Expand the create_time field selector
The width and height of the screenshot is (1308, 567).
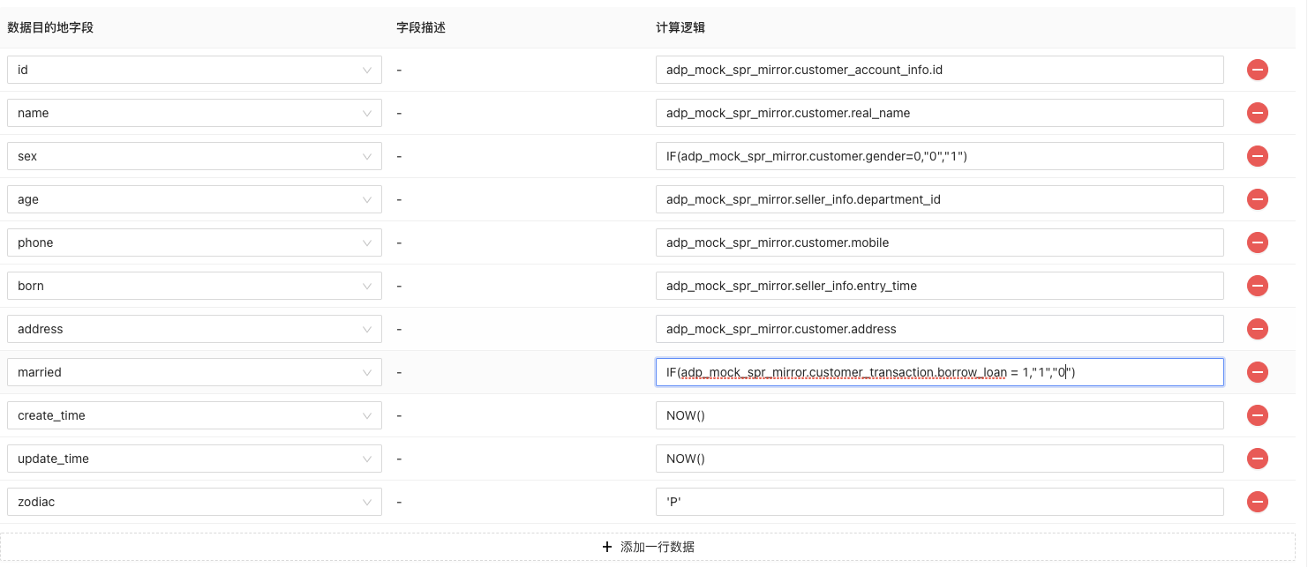[194, 415]
